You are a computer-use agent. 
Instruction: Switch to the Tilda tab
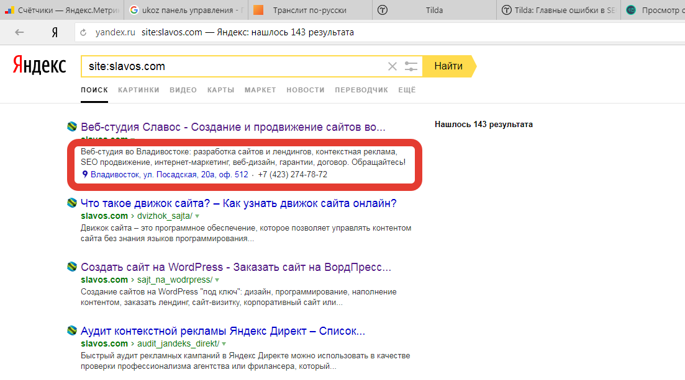434,10
